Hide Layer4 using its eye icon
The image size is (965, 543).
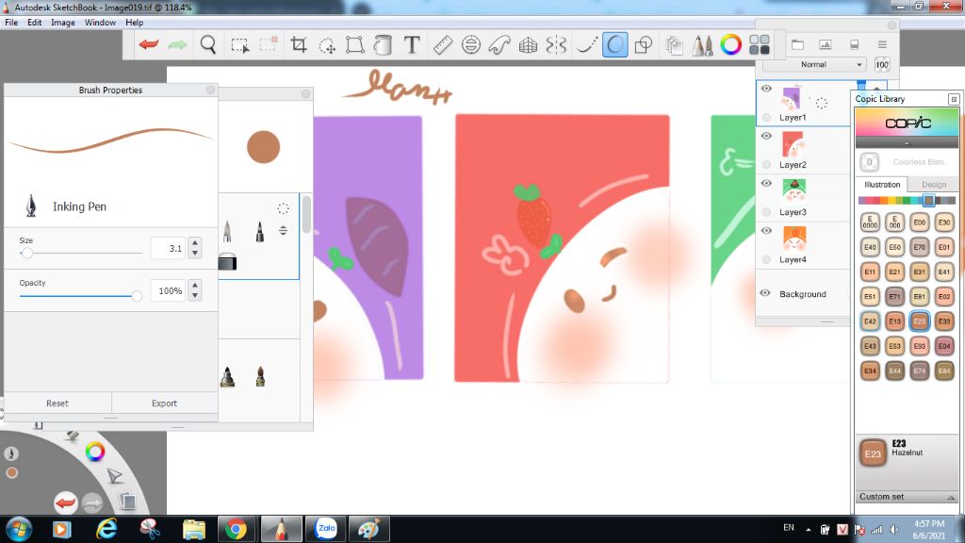coord(766,231)
